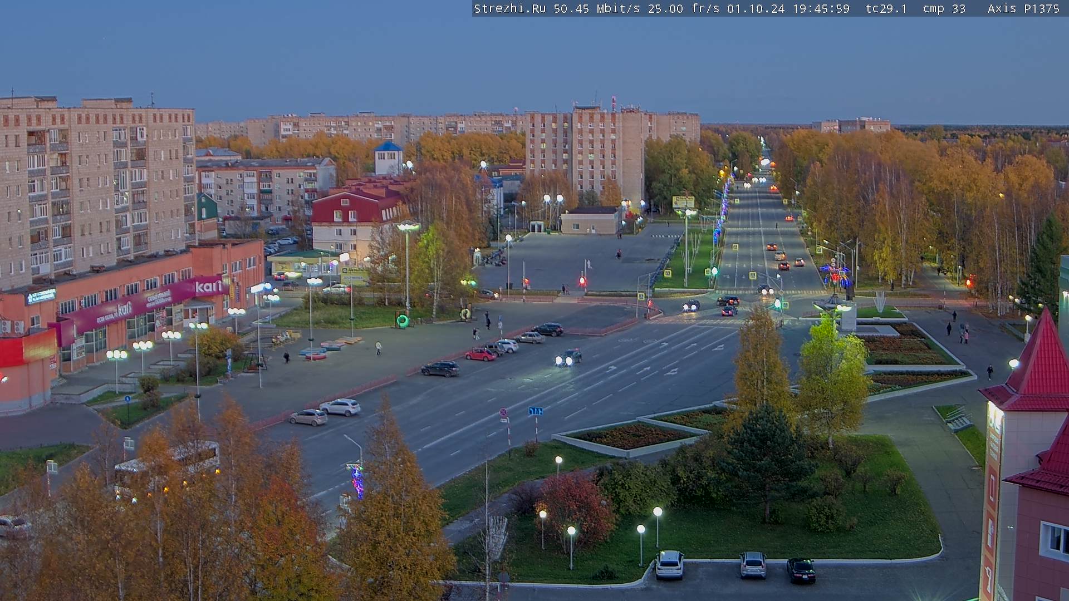Screen dimensions: 1069x601
Task: Select the 50.45 Mbit/s bitrate readout
Action: click(596, 9)
